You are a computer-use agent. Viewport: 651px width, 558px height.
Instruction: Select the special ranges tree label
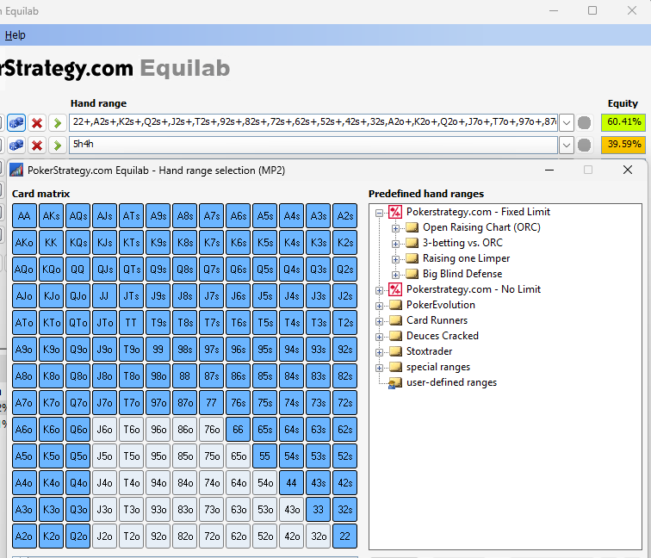[x=438, y=367]
